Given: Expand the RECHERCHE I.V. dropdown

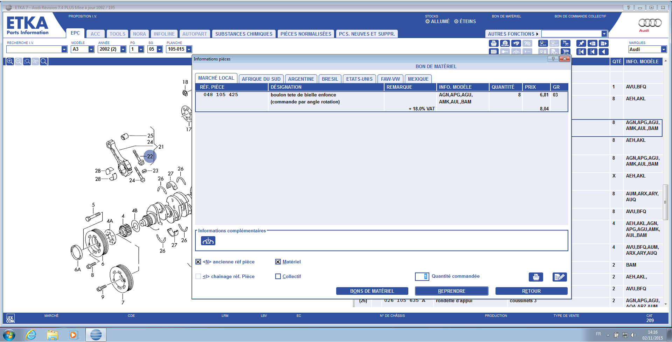Looking at the screenshot, I should (64, 49).
